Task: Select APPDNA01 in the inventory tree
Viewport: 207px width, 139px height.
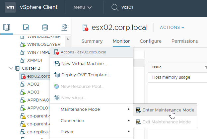Action: pyautogui.click(x=38, y=100)
